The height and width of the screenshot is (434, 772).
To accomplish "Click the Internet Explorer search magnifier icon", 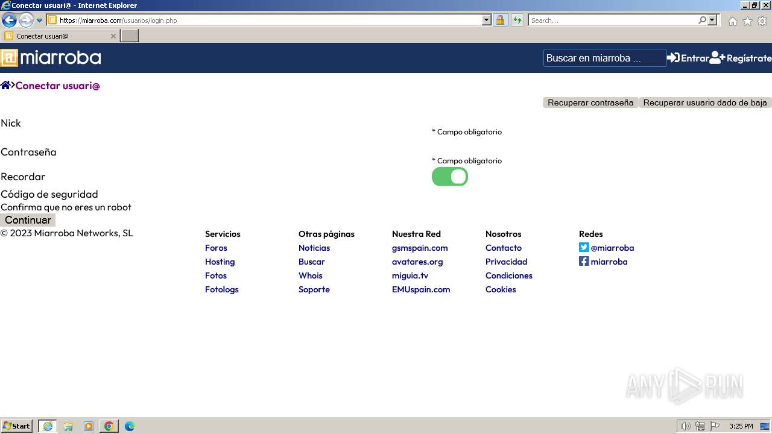I will (702, 20).
